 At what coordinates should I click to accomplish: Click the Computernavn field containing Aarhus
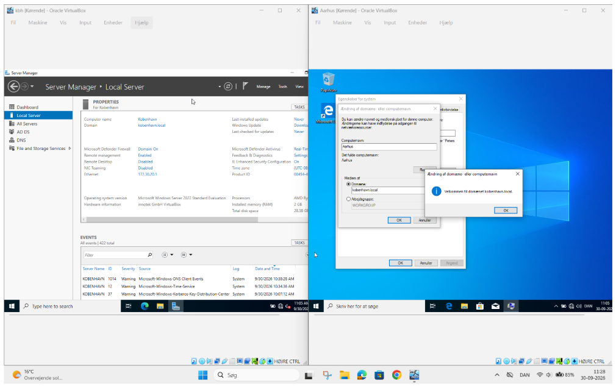pyautogui.click(x=389, y=147)
